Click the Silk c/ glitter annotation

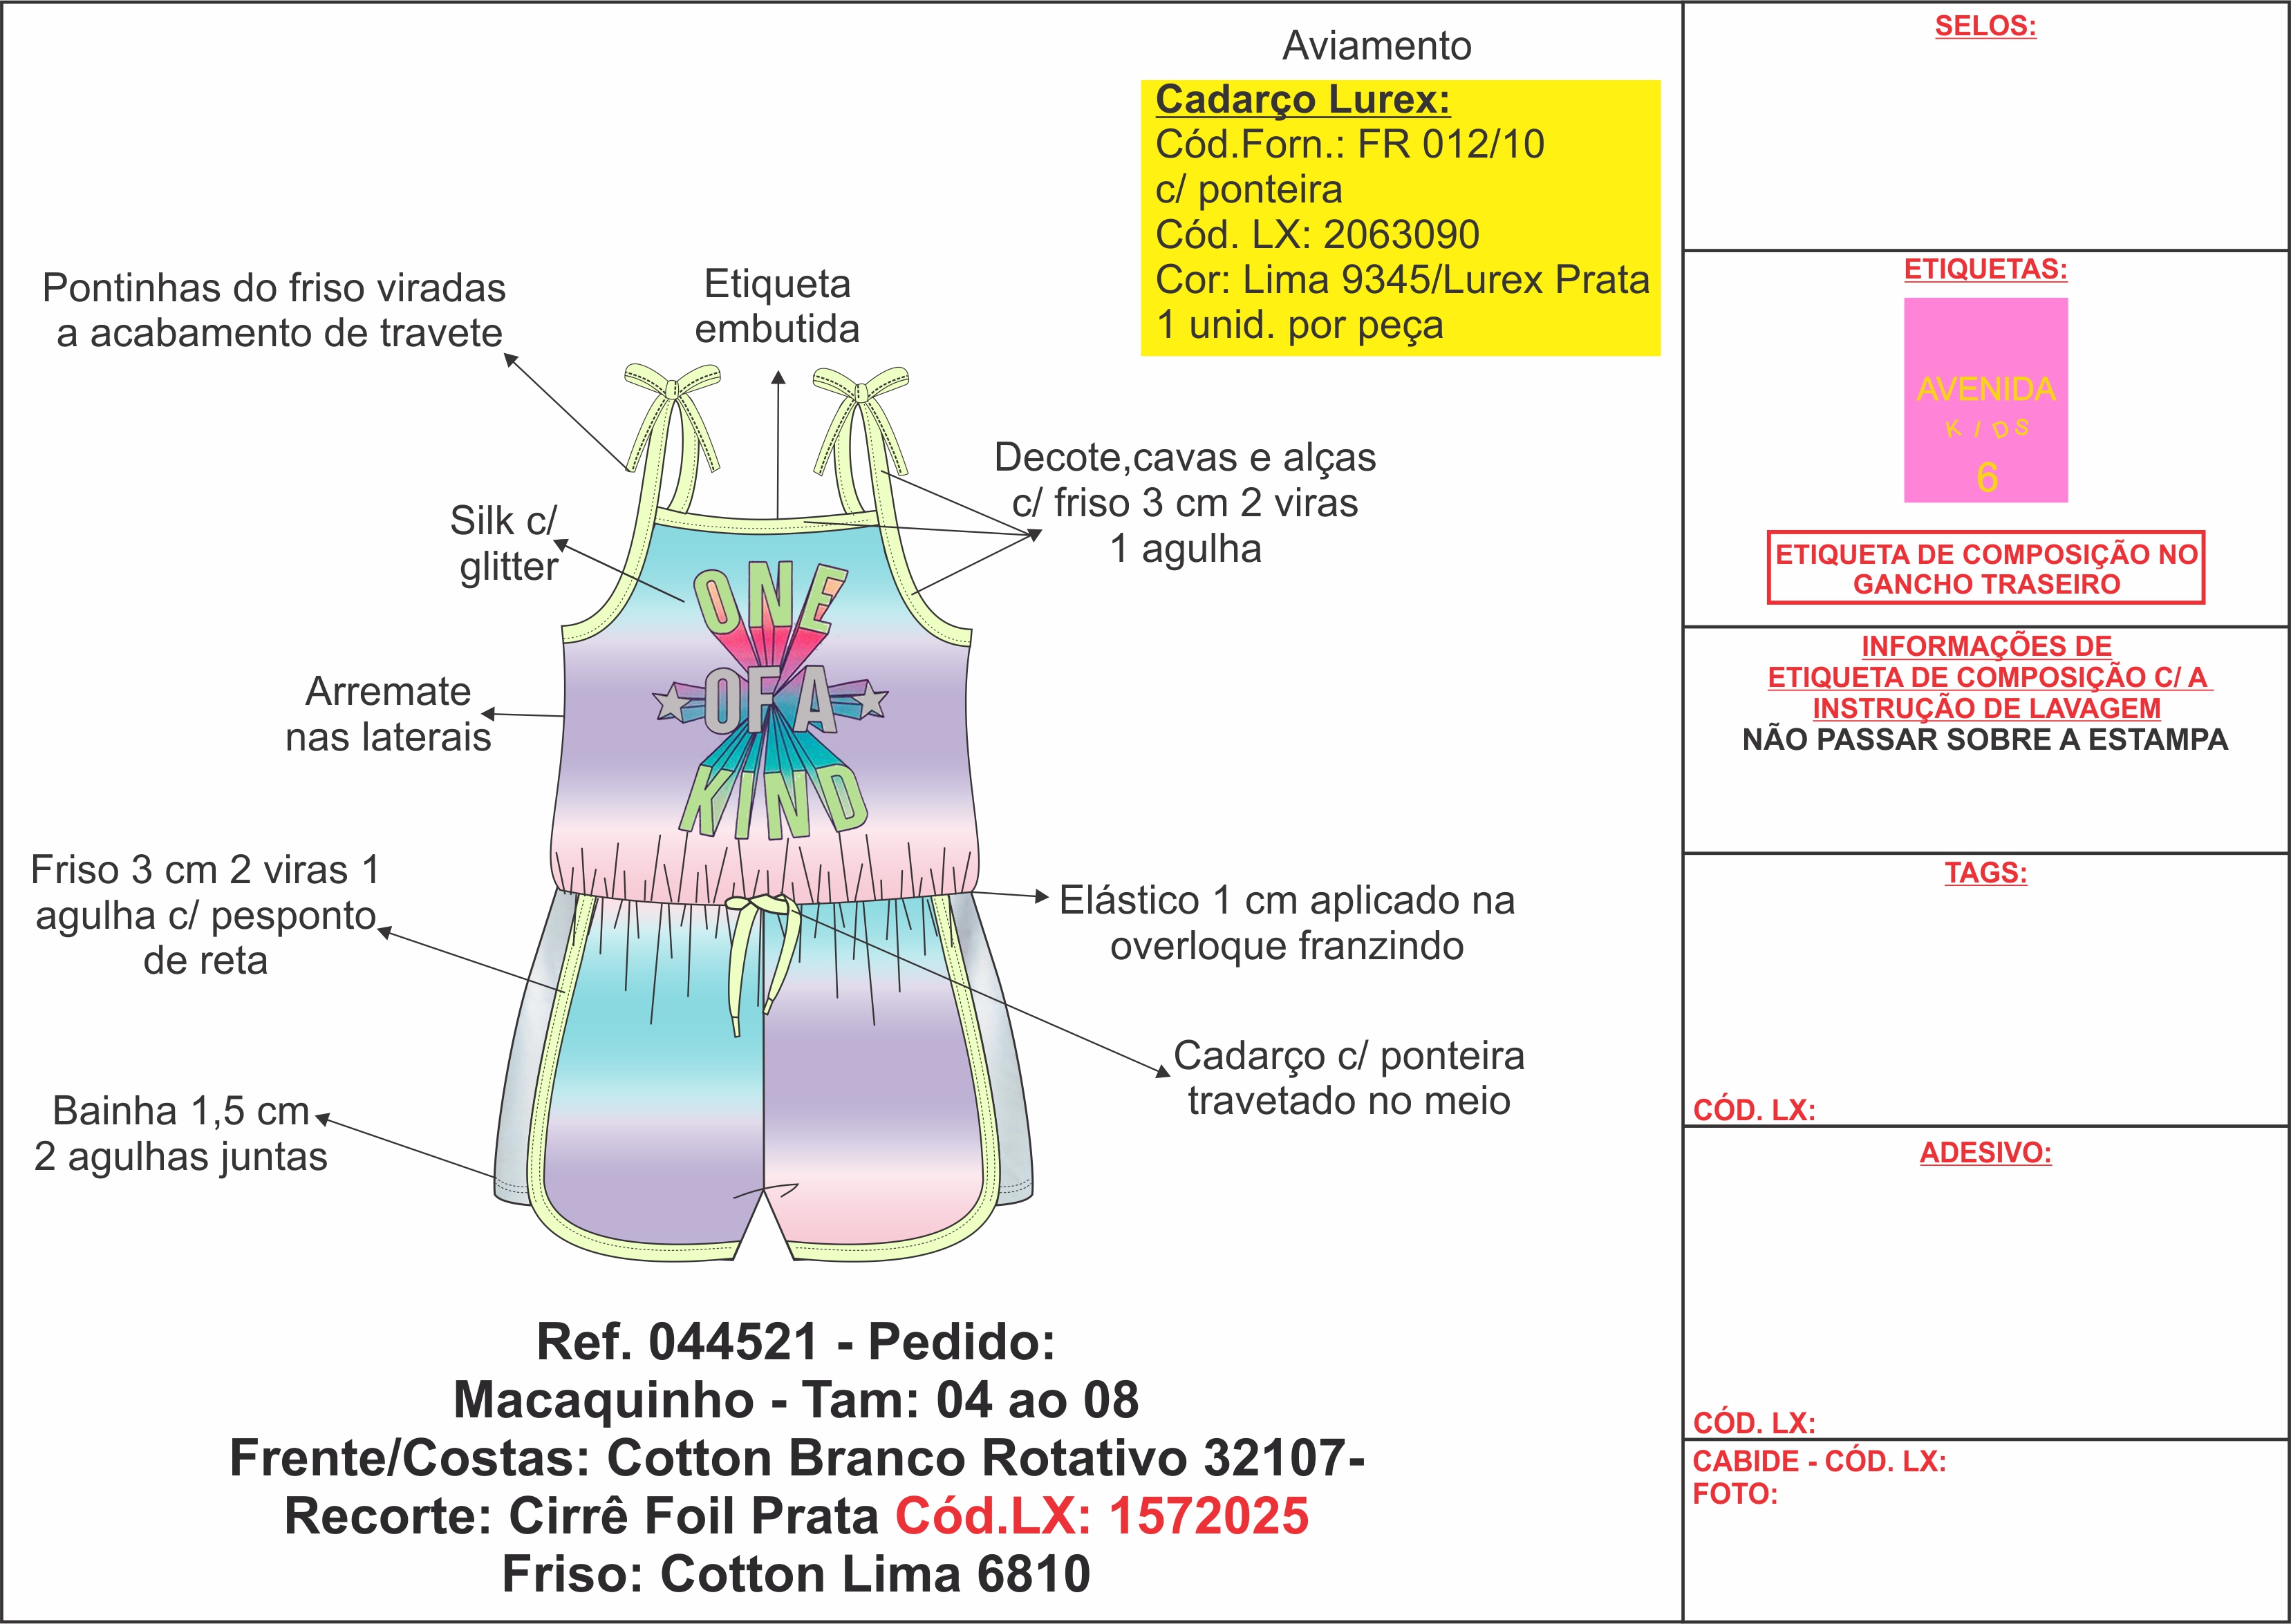(x=506, y=543)
